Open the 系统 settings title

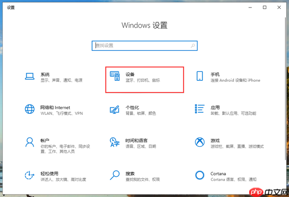[x=45, y=74]
